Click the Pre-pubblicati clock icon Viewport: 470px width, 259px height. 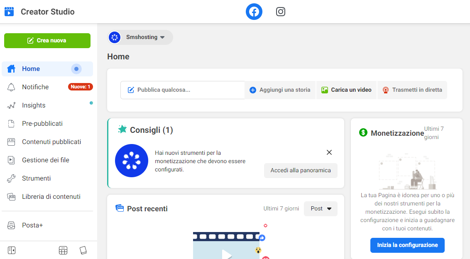(x=12, y=123)
